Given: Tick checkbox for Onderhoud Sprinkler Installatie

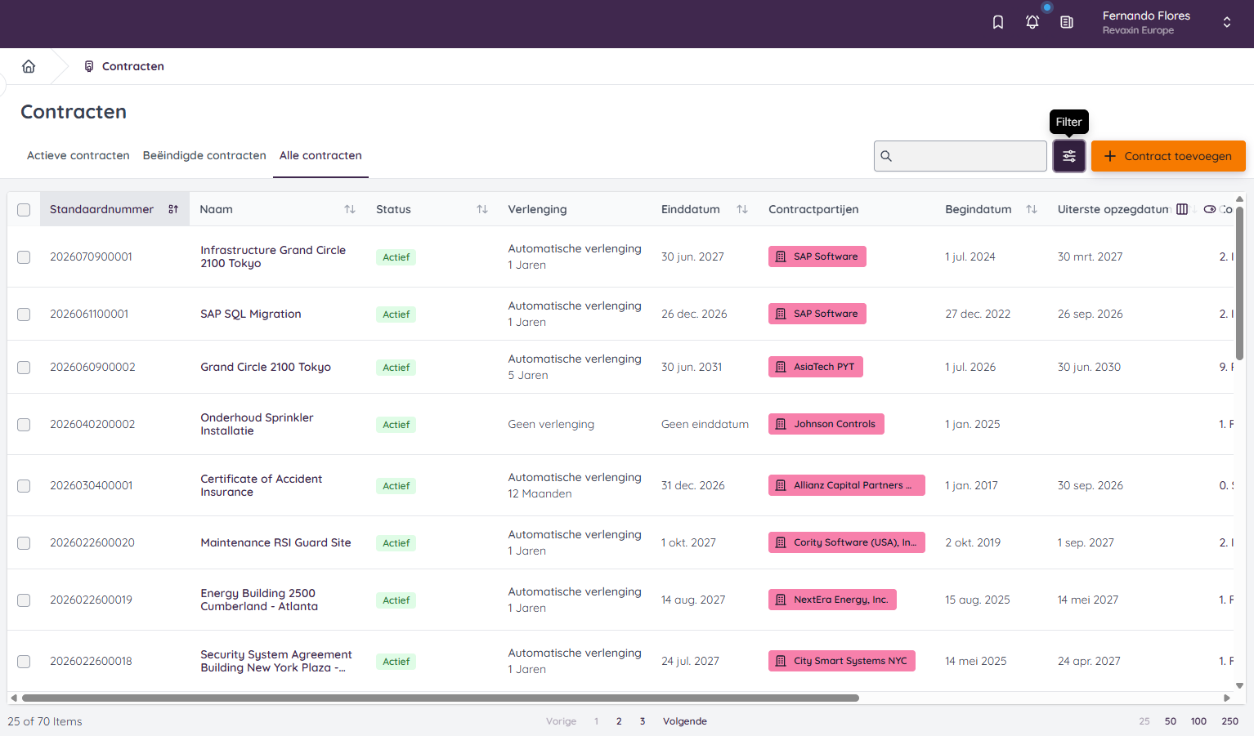Looking at the screenshot, I should pos(24,425).
